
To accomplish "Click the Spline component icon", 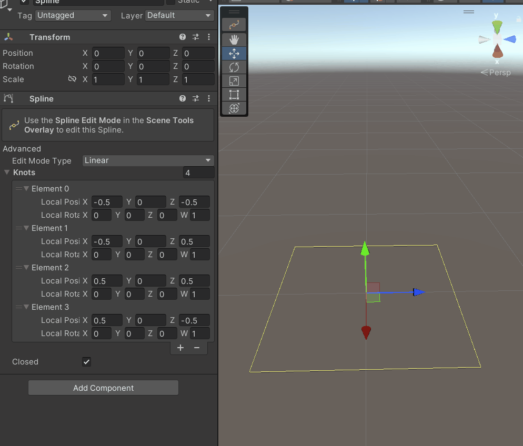I will pyautogui.click(x=8, y=98).
